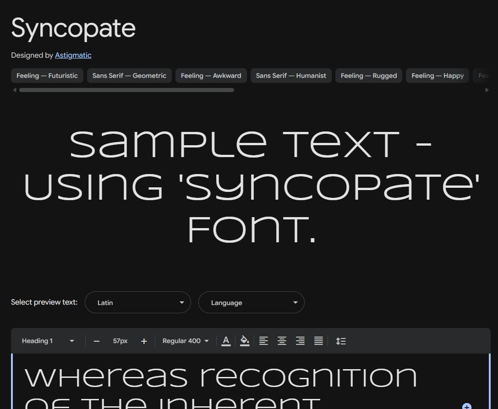Image resolution: width=498 pixels, height=409 pixels.
Task: Open the Language dropdown
Action: point(251,302)
